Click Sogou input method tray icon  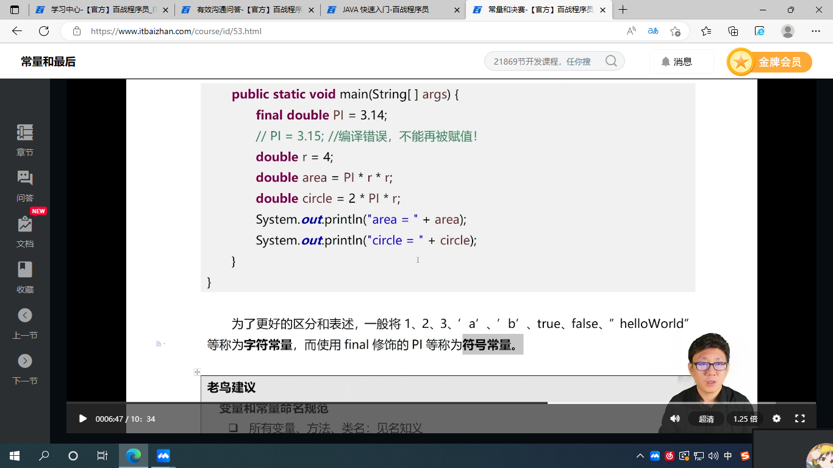click(x=745, y=455)
